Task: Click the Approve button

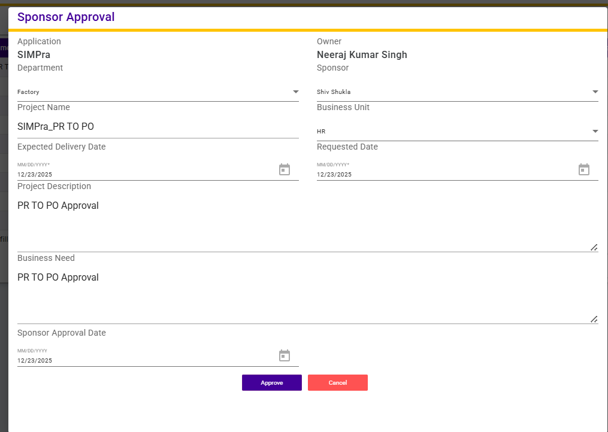Action: pos(272,383)
